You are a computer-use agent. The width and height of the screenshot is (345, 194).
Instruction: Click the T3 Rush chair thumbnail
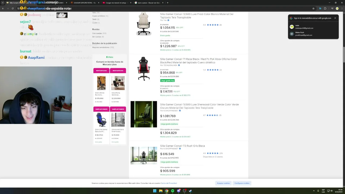[x=144, y=155]
